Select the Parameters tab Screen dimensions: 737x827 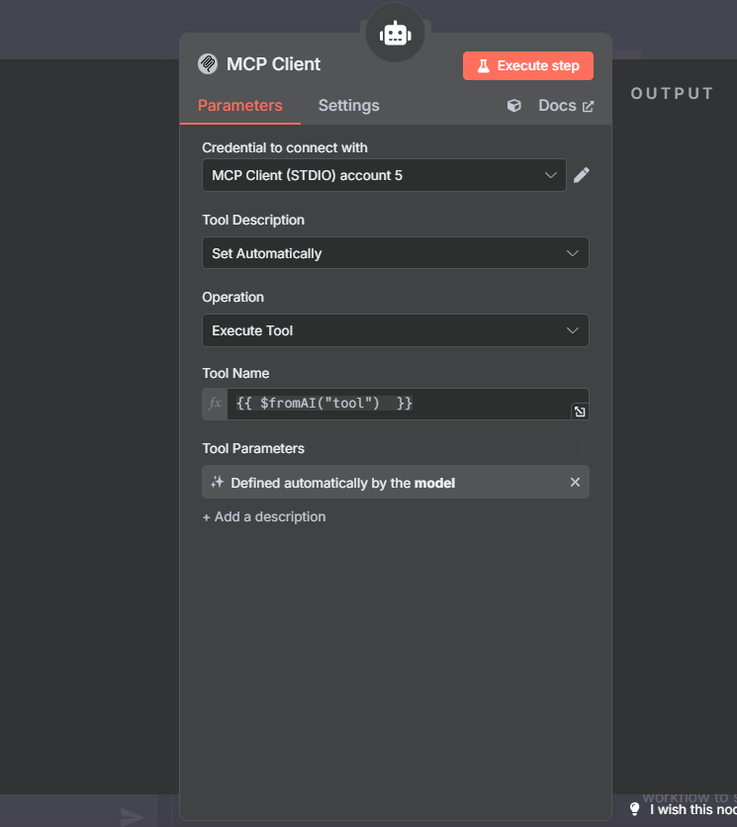[239, 105]
